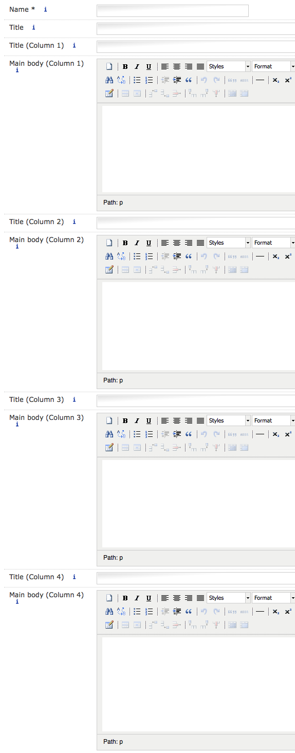The height and width of the screenshot is (753, 295).
Task: Click the new document icon in Column 1 editor
Action: tap(109, 66)
